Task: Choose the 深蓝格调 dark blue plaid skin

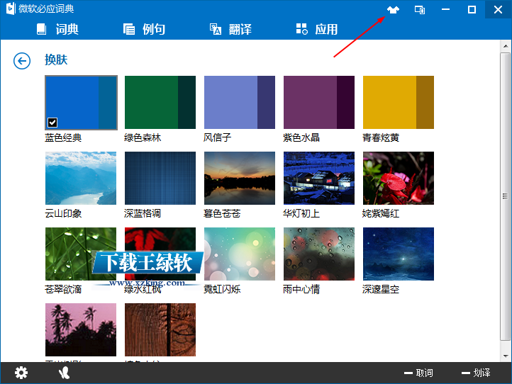Action: pos(160,178)
